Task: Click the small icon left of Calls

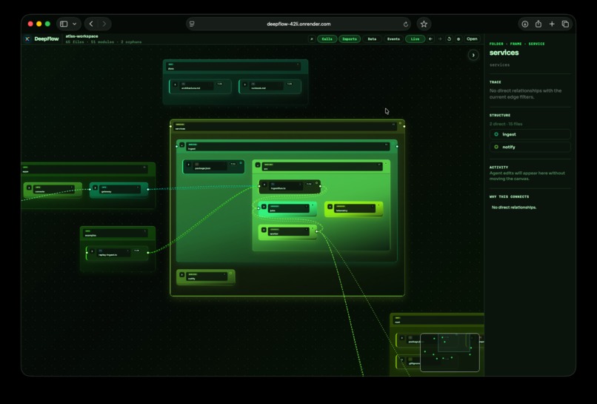Action: click(311, 39)
